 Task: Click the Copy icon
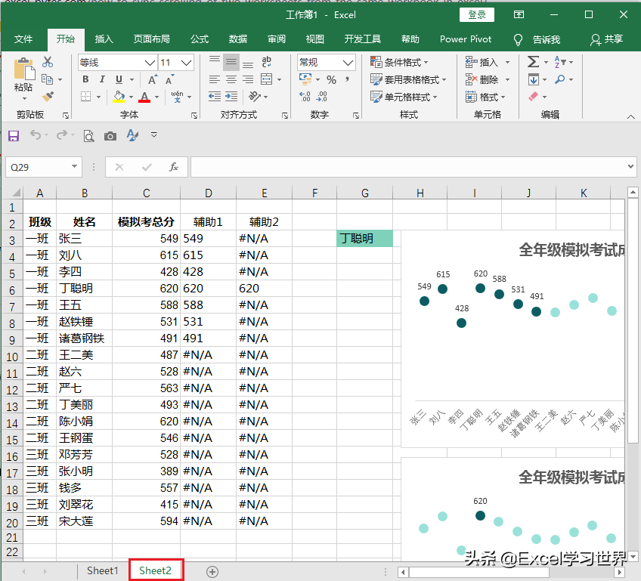pyautogui.click(x=48, y=79)
